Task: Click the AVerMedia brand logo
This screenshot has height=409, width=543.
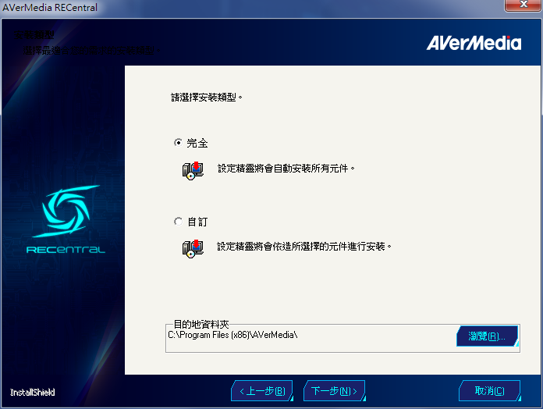Action: coord(474,43)
